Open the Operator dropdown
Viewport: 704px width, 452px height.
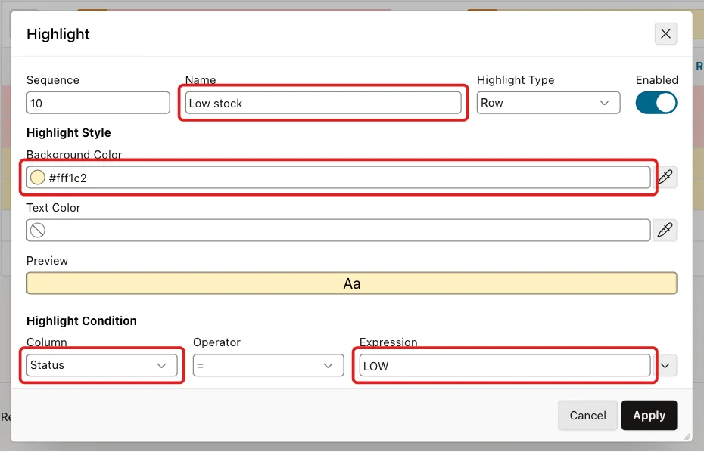click(x=269, y=365)
